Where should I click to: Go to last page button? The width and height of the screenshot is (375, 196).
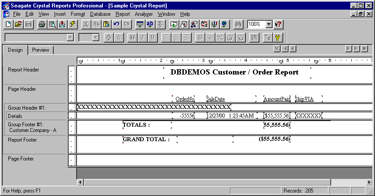pos(357,49)
